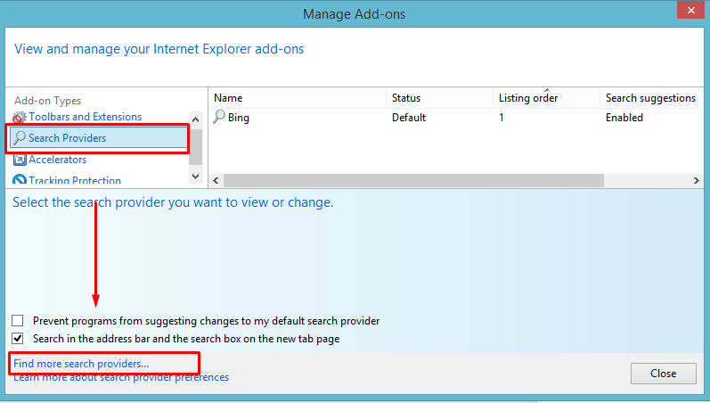Click the Bing search provider icon
The image size is (710, 403).
pos(219,117)
